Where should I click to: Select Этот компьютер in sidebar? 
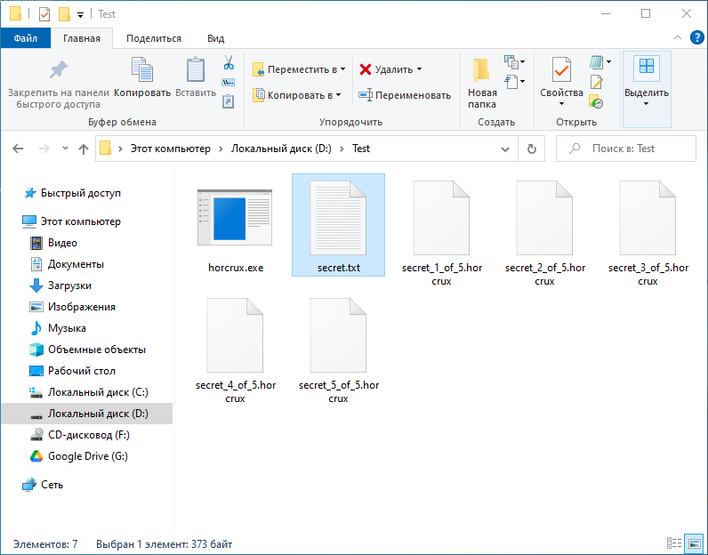pos(72,221)
